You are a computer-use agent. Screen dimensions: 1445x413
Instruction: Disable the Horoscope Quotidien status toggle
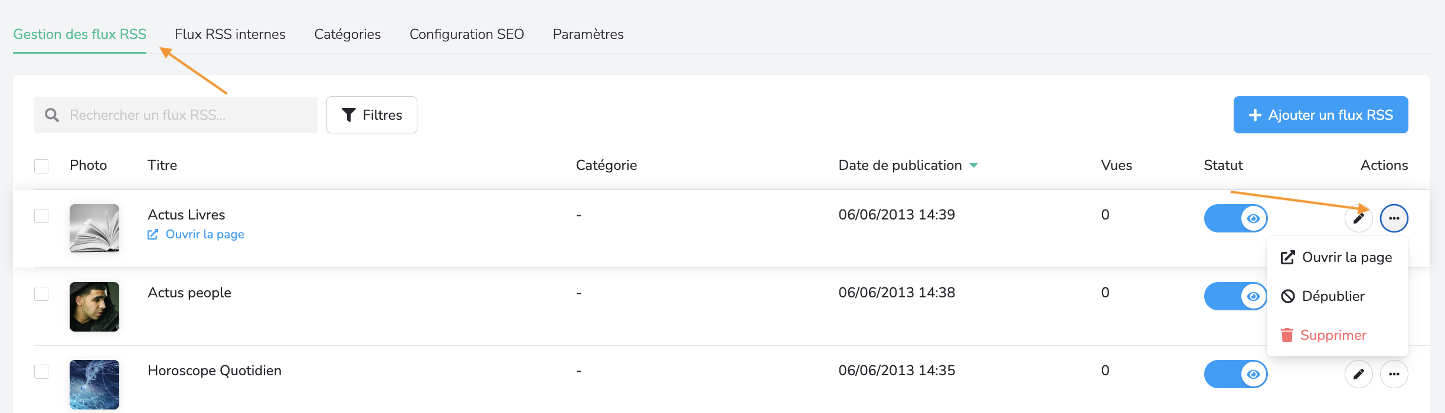pos(1235,374)
